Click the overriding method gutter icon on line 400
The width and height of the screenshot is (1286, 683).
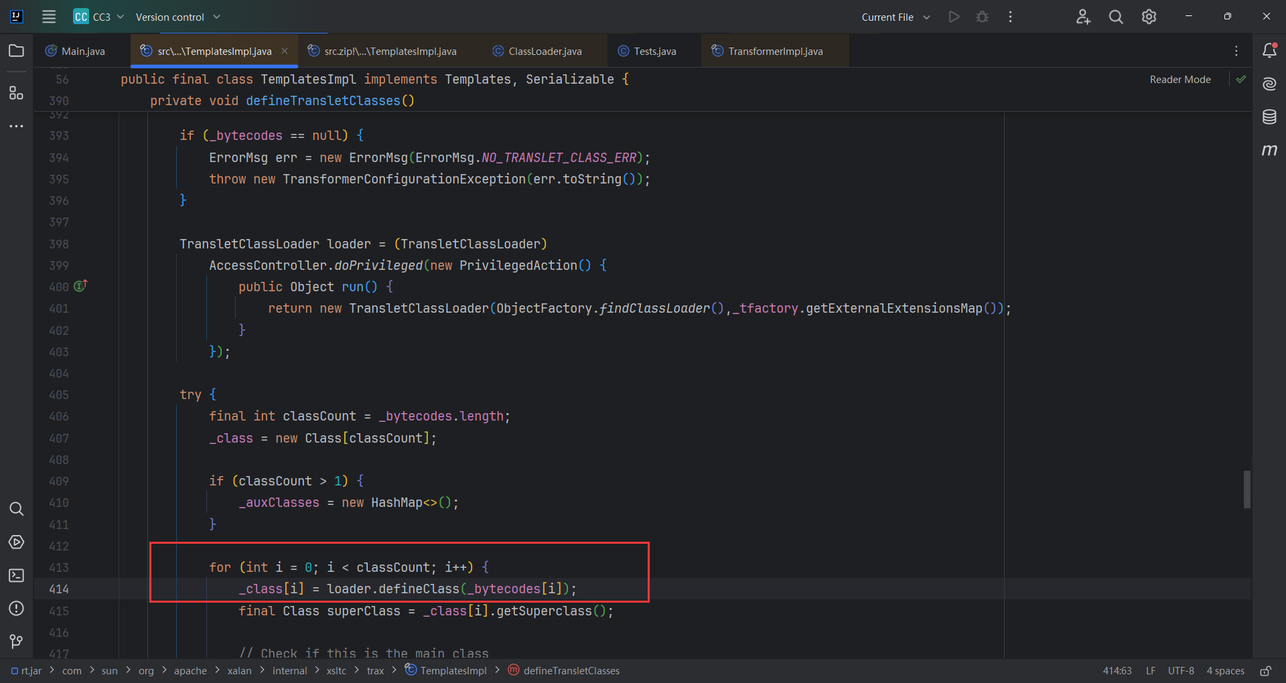80,286
